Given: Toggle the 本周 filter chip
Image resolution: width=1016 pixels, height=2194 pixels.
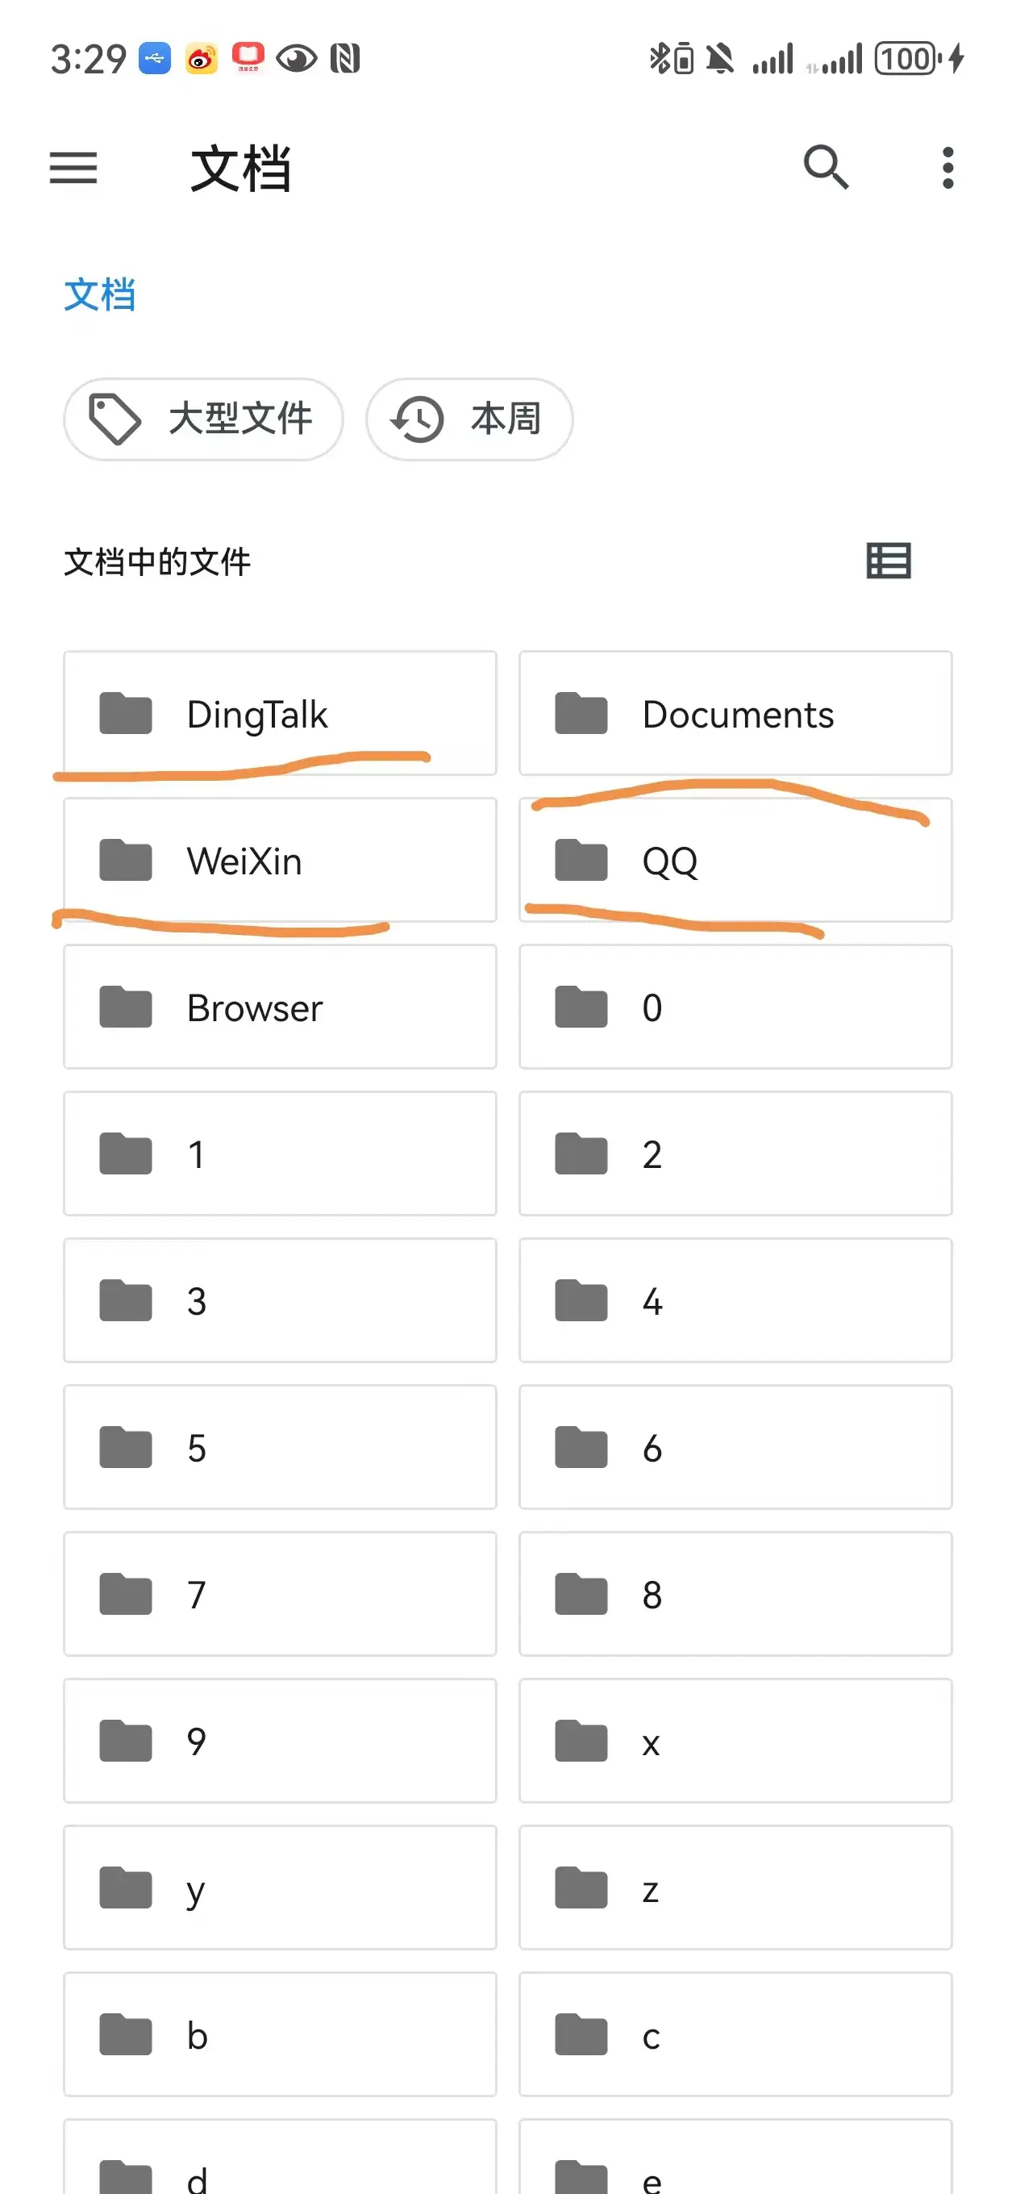Looking at the screenshot, I should coord(469,419).
